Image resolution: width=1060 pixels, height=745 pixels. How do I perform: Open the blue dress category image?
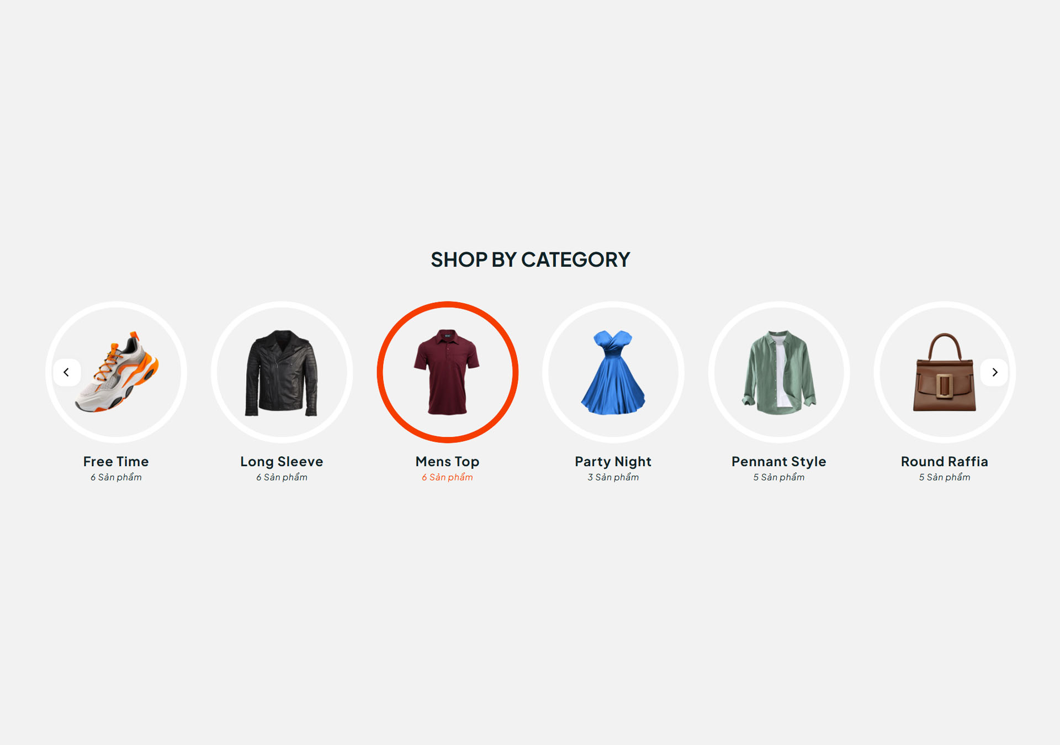tap(613, 372)
